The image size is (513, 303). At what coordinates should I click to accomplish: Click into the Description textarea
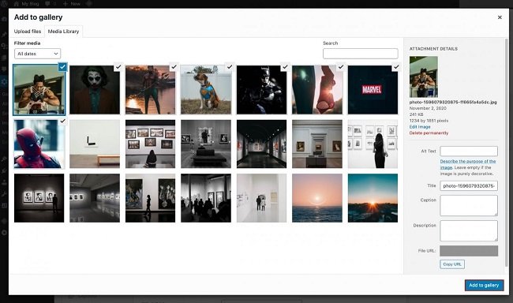(469, 230)
